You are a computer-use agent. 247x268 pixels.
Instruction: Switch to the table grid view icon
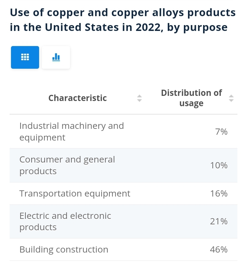(x=25, y=57)
